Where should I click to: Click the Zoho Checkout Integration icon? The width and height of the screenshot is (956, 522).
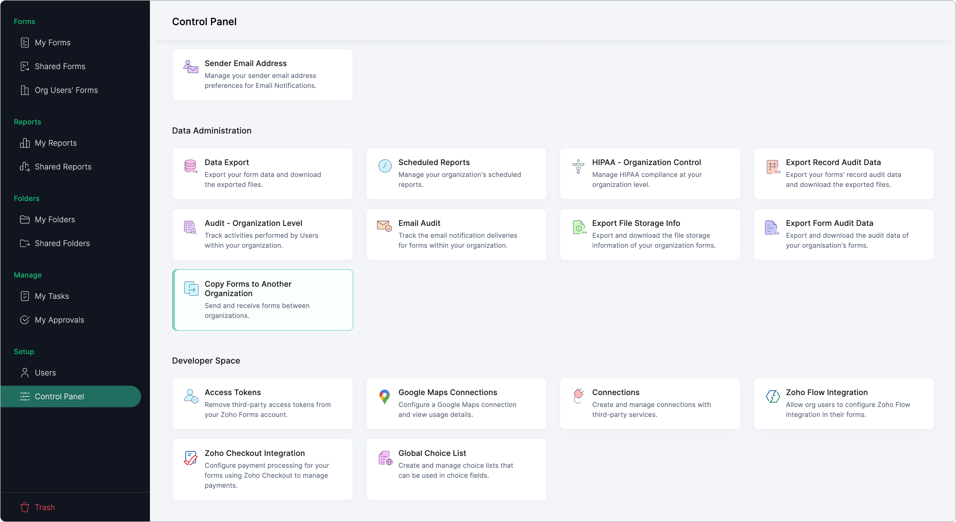tap(190, 458)
